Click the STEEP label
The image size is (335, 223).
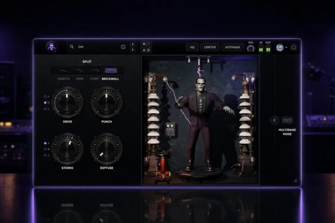point(95,79)
